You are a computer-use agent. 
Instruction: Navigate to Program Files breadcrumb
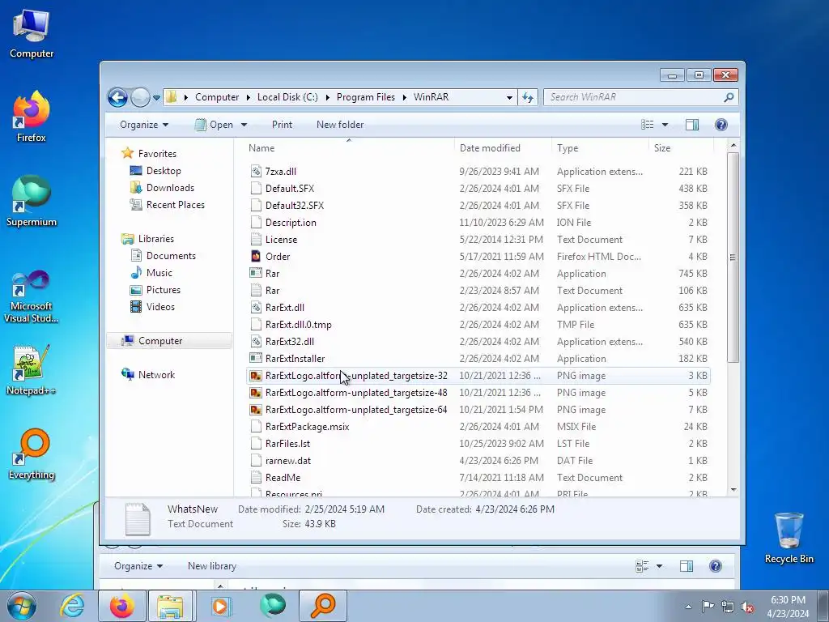coord(366,97)
